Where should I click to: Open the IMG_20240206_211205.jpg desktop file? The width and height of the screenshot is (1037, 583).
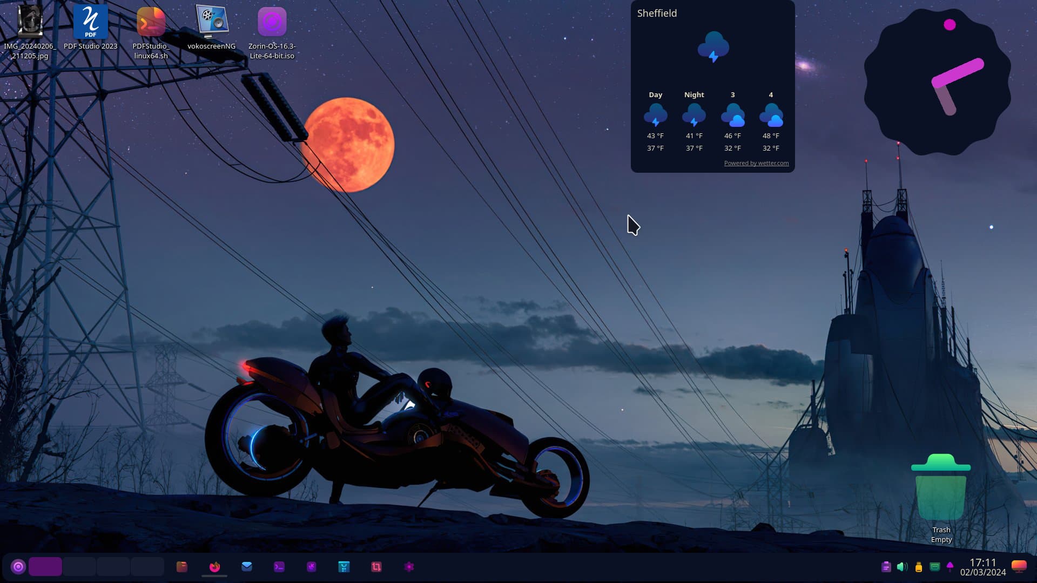tap(30, 32)
